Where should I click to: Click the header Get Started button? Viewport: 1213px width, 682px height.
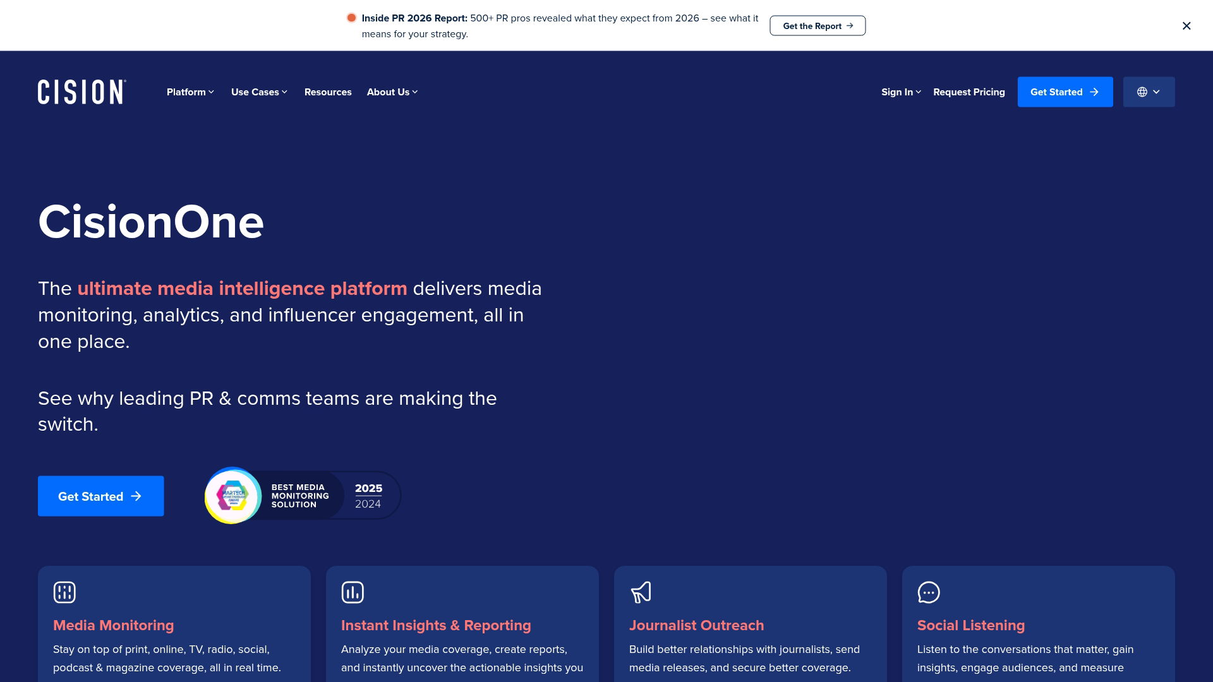click(1065, 92)
